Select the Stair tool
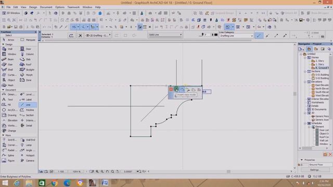Image resolution: width=333 pixels, height=187 pixels. coord(8,64)
